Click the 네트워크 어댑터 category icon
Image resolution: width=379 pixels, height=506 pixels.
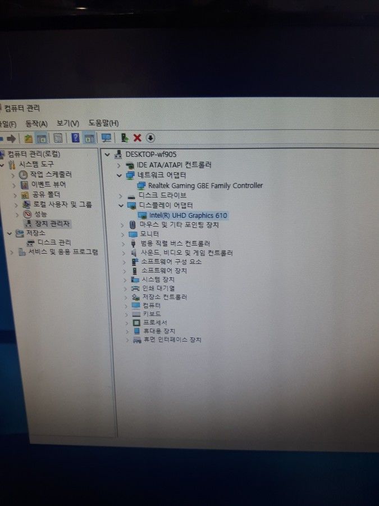pos(130,175)
